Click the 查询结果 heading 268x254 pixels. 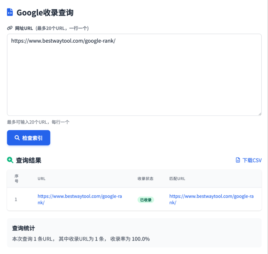click(28, 160)
